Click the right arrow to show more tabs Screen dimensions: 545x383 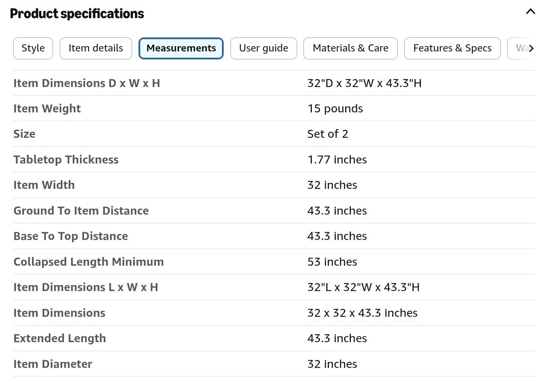(531, 48)
